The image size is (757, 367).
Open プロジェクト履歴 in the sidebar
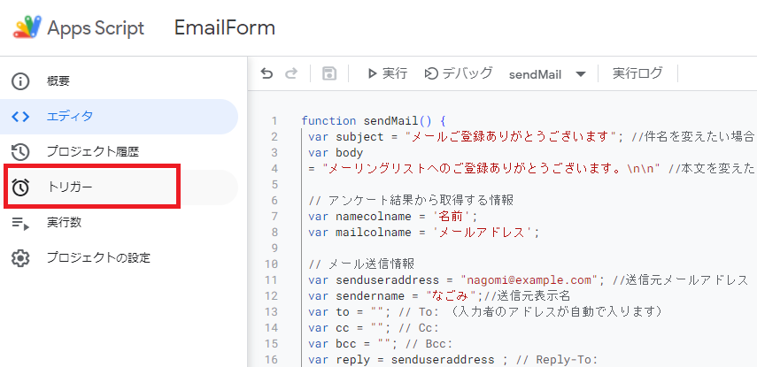pyautogui.click(x=93, y=152)
